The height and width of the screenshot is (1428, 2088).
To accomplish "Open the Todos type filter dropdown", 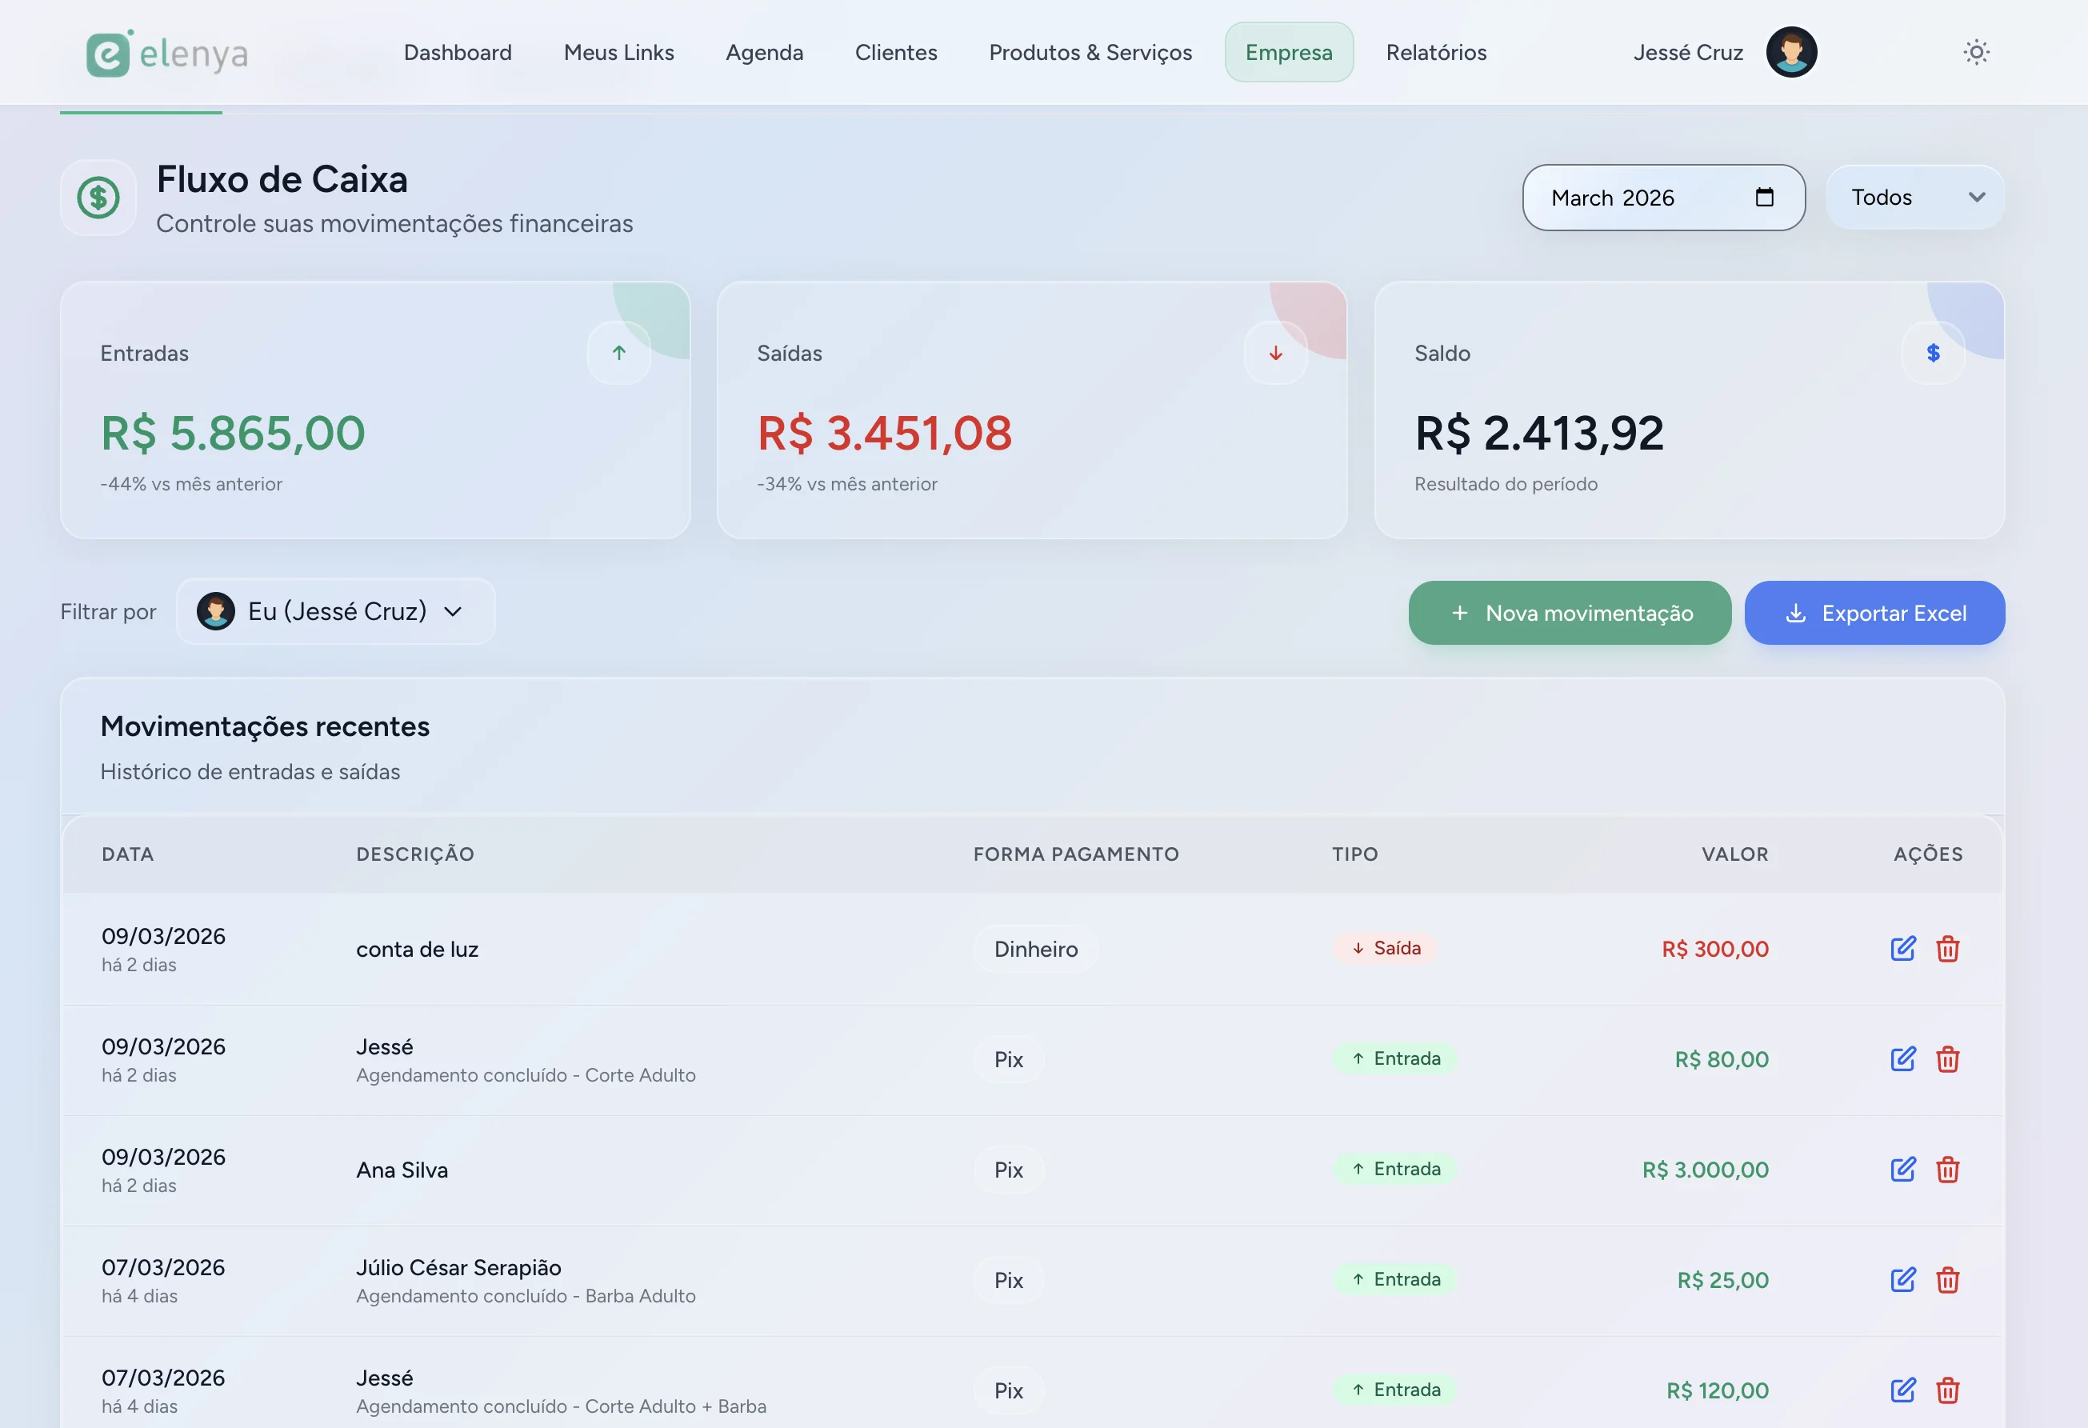I will point(1914,197).
